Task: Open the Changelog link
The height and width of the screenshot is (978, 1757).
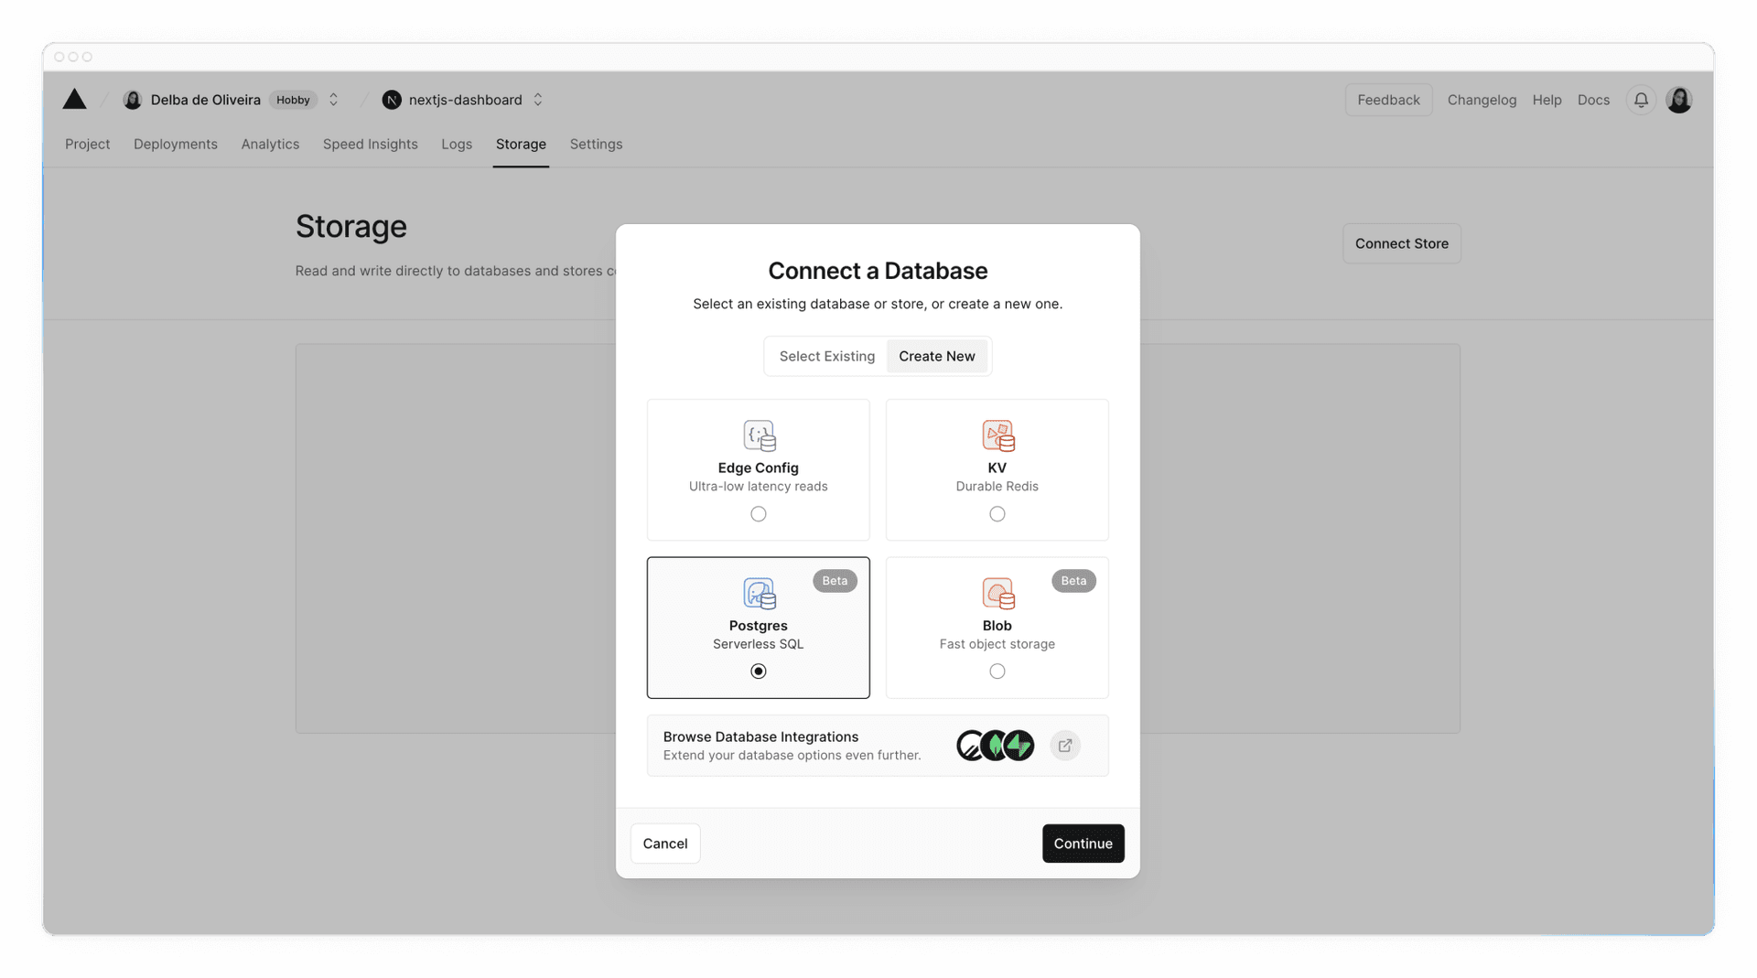Action: (1482, 100)
